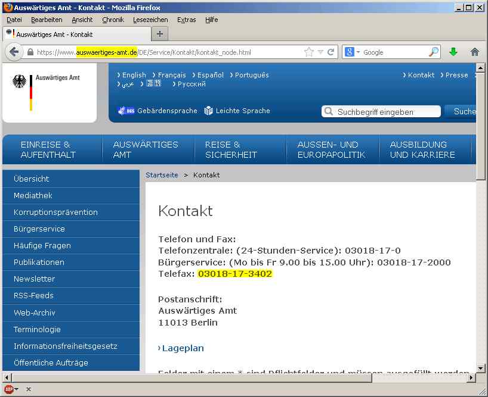488x397 pixels.
Task: Open Häufige Fragen in the sidebar
Action: coord(71,246)
